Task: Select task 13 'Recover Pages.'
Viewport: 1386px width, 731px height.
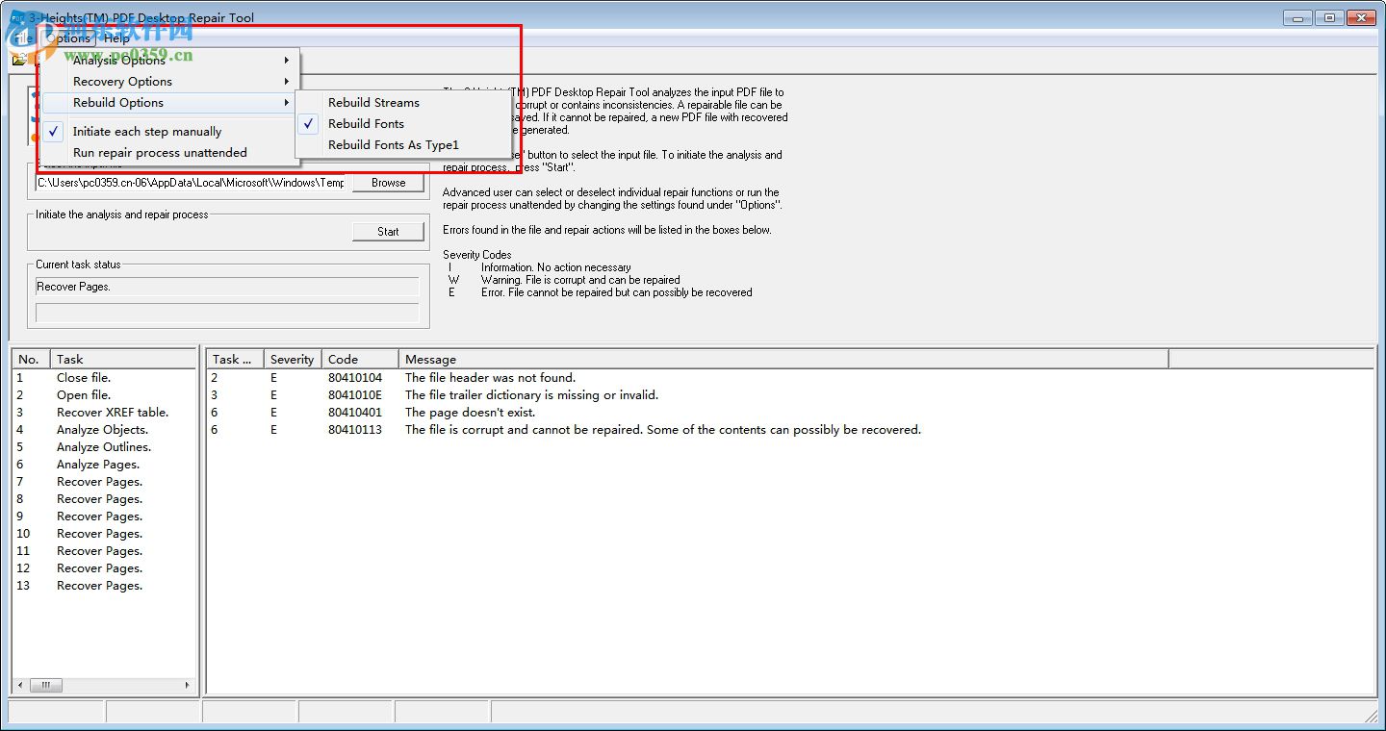Action: [99, 586]
